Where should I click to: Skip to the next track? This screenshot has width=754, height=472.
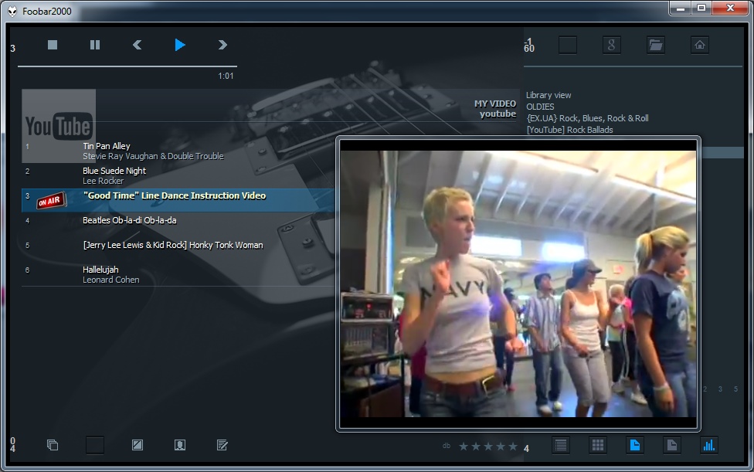[x=222, y=45]
